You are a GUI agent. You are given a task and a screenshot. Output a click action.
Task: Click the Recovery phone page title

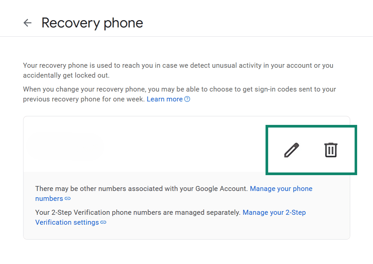(x=92, y=22)
